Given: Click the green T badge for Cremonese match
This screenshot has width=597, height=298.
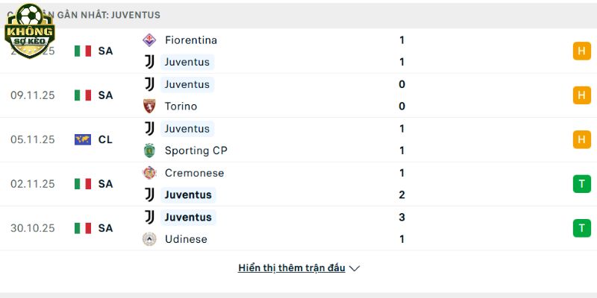Looking at the screenshot, I should coord(581,184).
